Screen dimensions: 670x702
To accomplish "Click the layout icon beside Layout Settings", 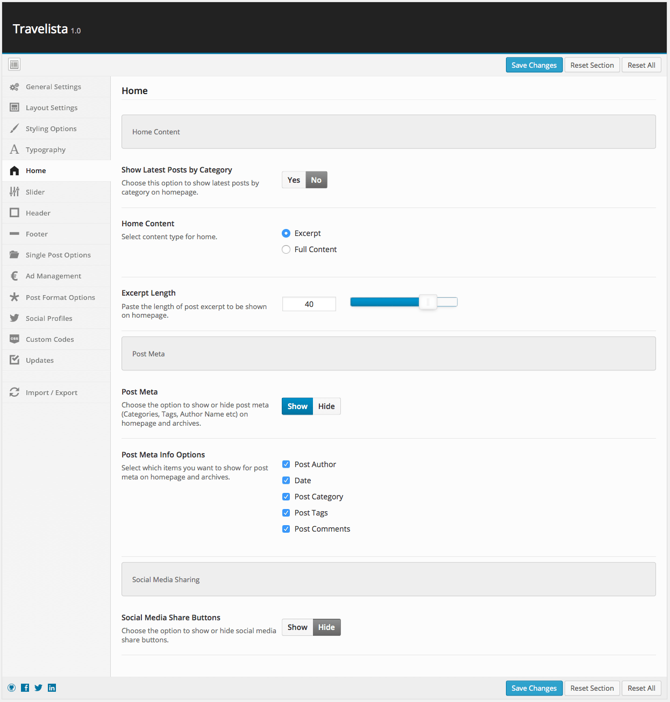I will click(15, 108).
